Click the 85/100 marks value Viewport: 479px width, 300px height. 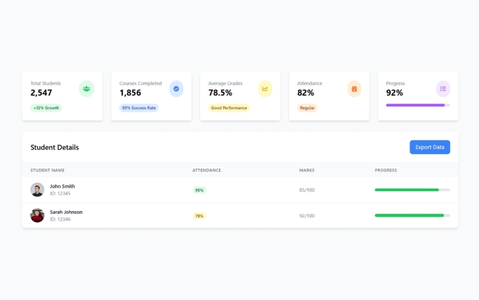pos(307,190)
